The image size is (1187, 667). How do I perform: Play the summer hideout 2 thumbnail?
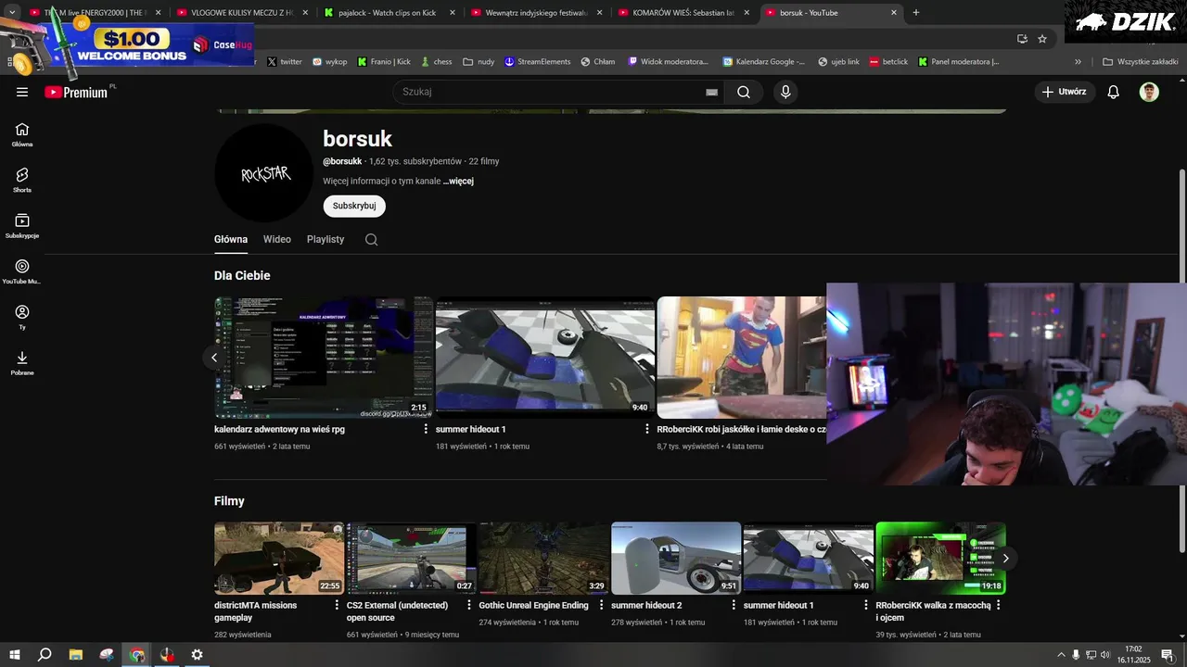676,559
